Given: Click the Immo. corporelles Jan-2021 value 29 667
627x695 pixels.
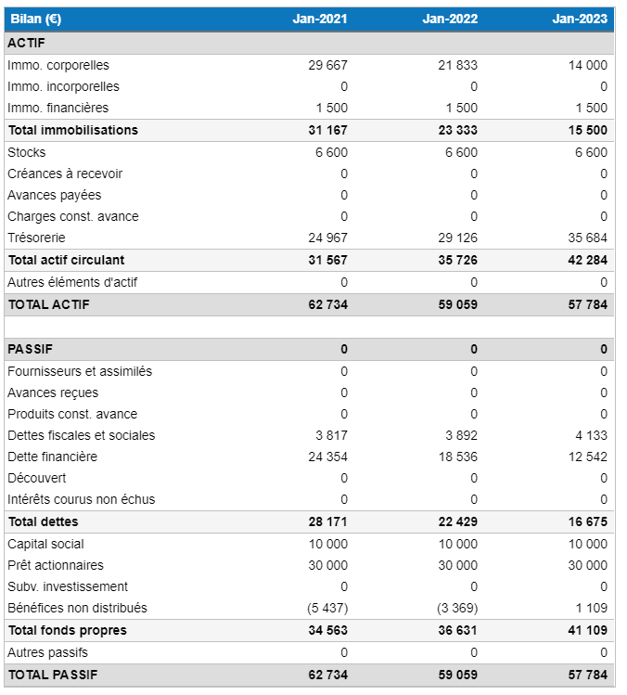Looking at the screenshot, I should 327,65.
